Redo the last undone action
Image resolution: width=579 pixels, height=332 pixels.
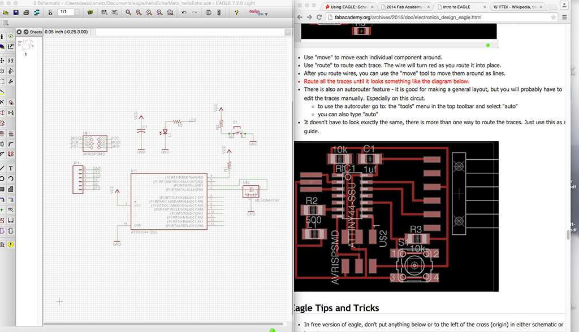coord(195,12)
